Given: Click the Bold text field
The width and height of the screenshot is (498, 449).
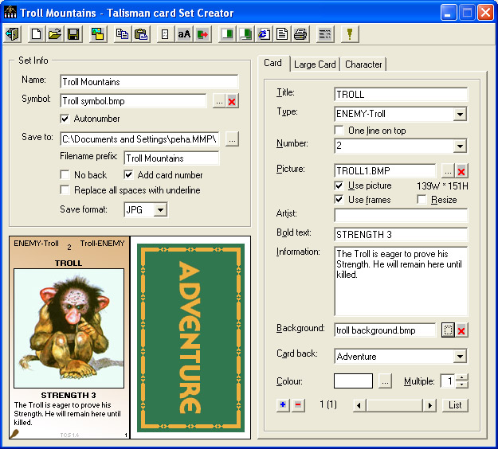Looking at the screenshot, I should click(x=401, y=235).
